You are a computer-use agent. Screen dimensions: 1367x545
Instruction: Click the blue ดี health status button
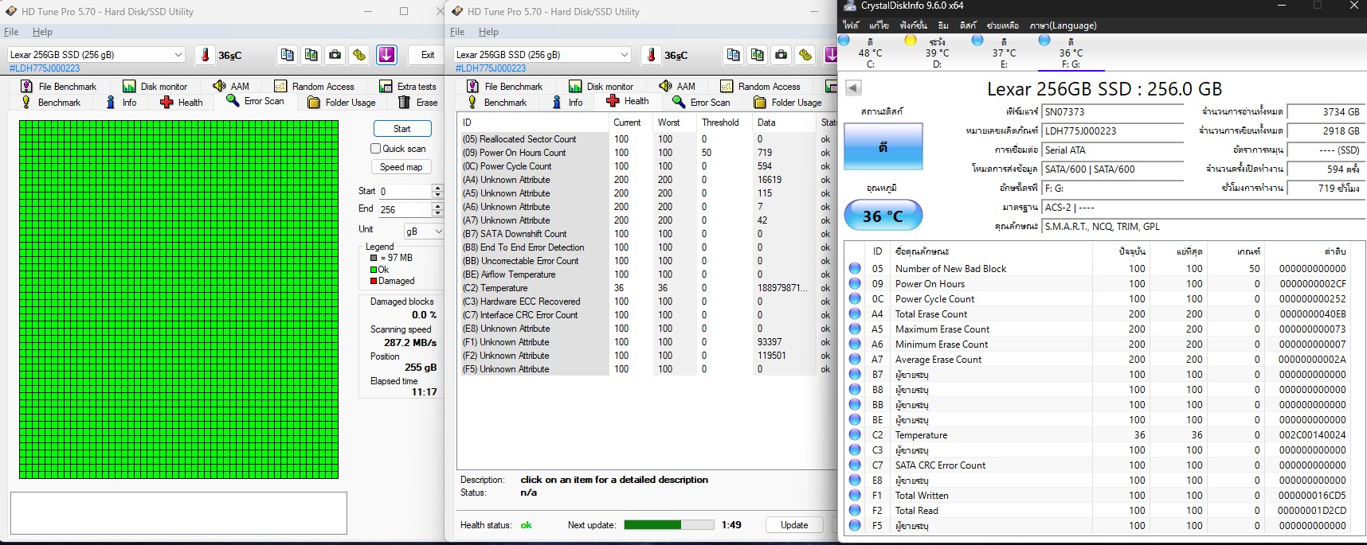pos(883,146)
